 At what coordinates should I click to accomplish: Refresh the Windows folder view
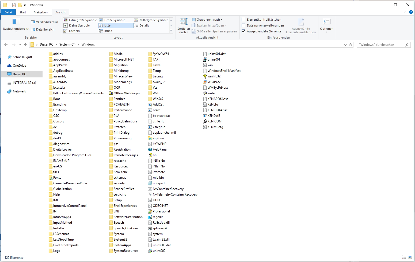351,45
